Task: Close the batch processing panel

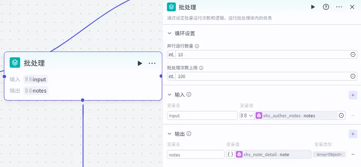Action: pyautogui.click(x=352, y=7)
